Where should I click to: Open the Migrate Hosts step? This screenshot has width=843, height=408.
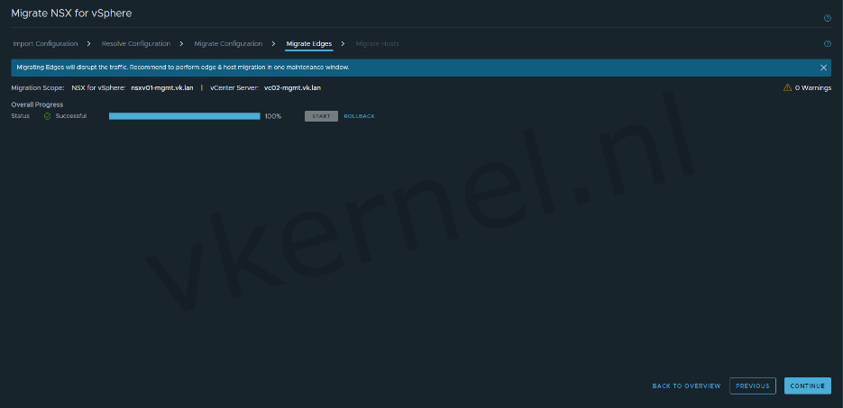coord(377,43)
